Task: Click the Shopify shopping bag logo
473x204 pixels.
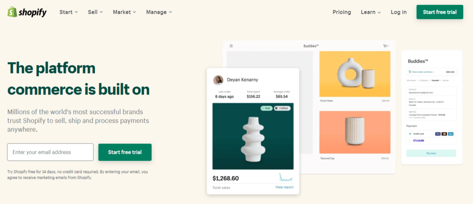Action: coord(12,12)
